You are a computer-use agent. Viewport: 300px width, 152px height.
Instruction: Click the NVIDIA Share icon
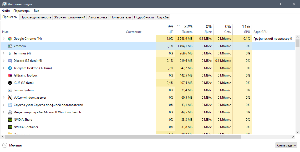click(10, 120)
